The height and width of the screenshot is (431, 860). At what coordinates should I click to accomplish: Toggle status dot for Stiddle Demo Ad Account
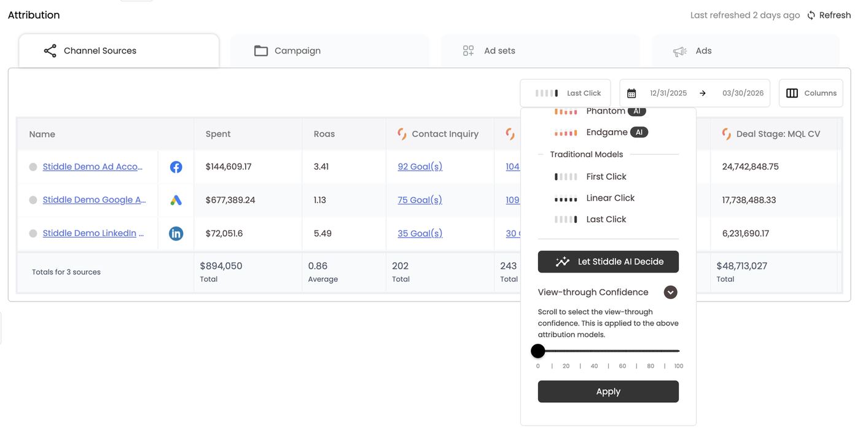(x=33, y=167)
